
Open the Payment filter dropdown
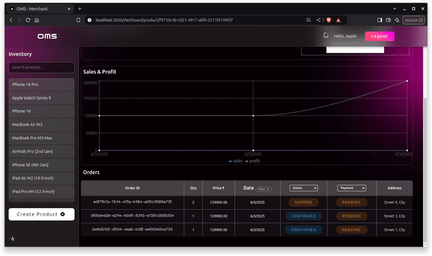[x=352, y=188]
